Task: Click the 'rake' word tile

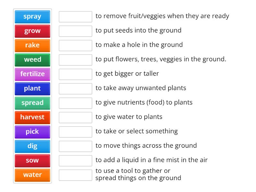Action: (32, 45)
